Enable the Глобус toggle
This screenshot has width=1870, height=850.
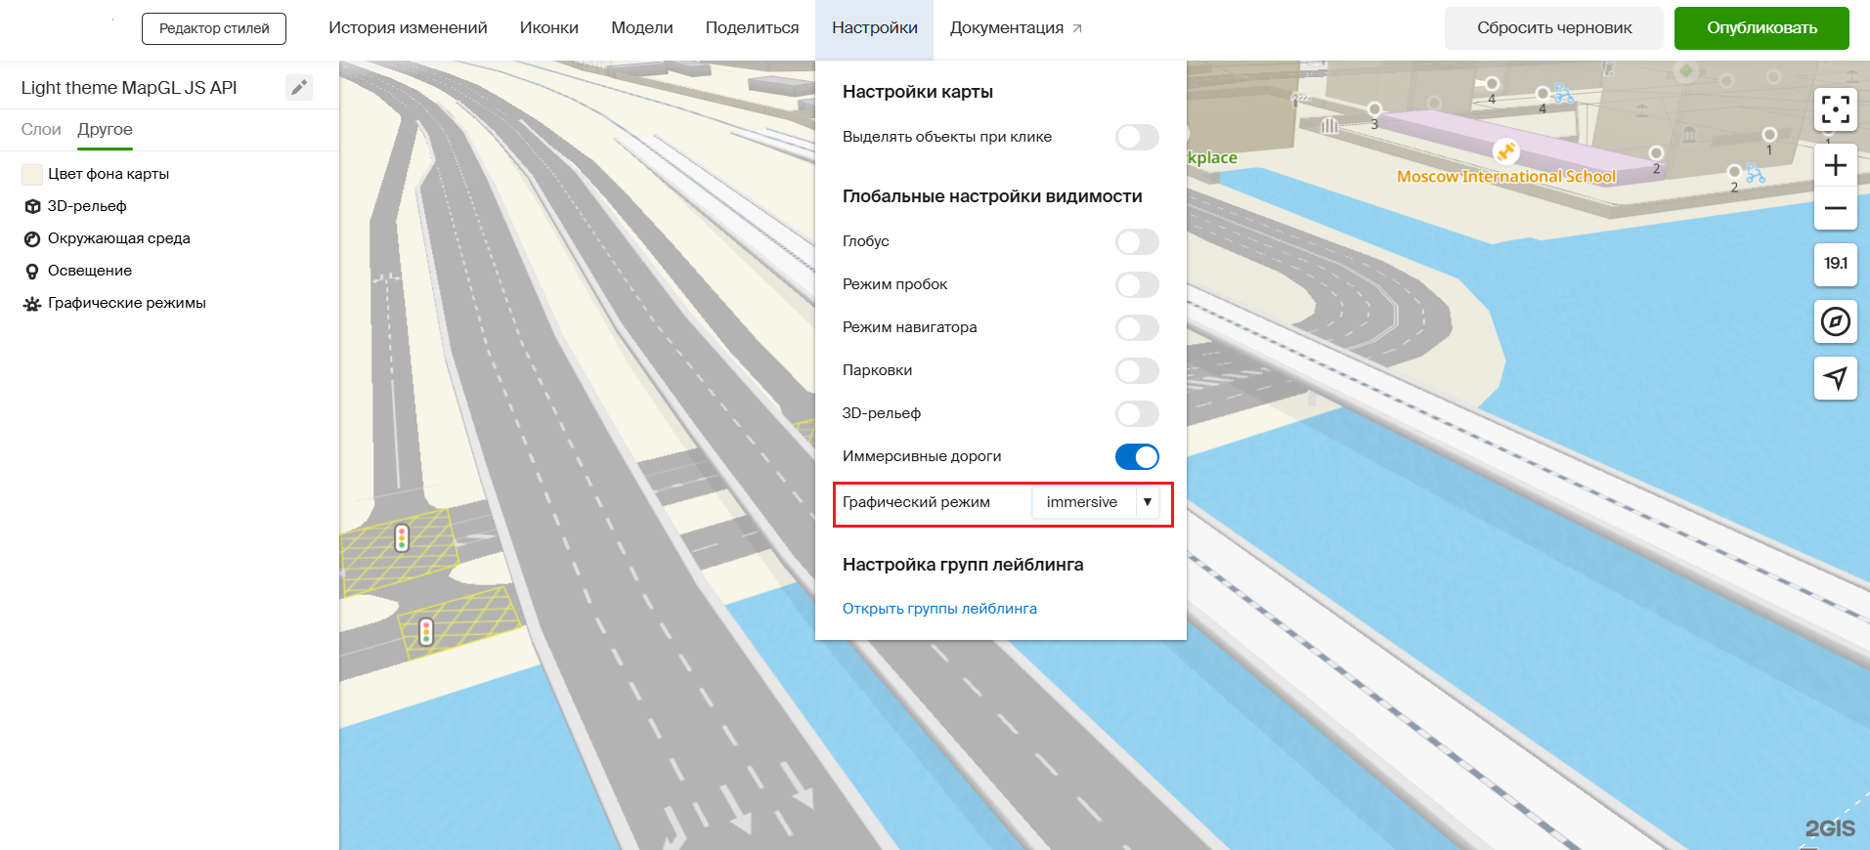1137,241
